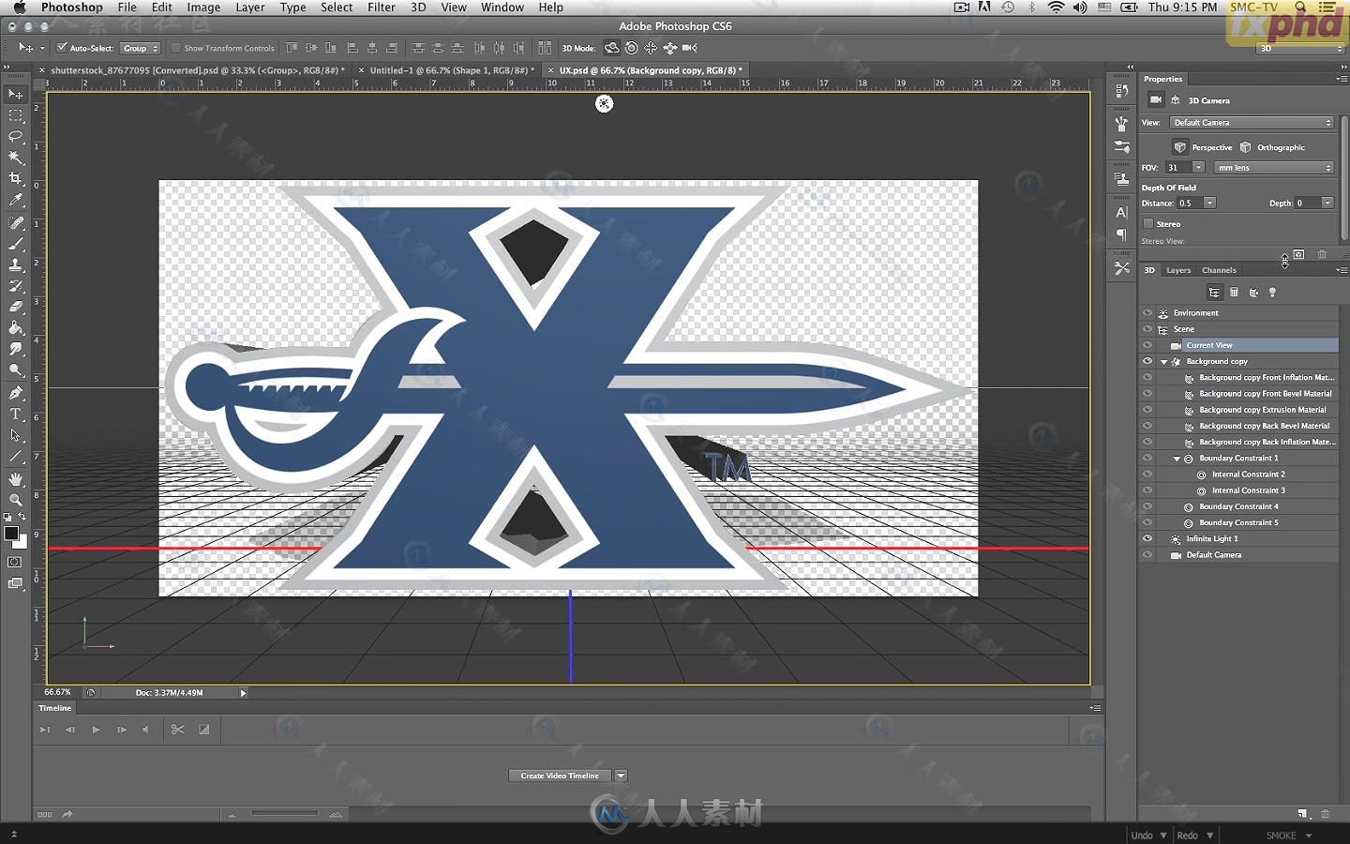This screenshot has height=844, width=1350.
Task: Click the FOV input field
Action: (1178, 168)
